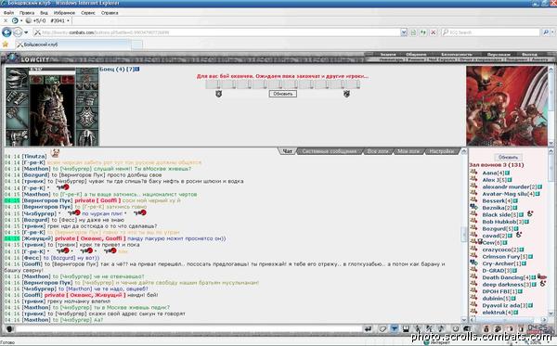Open the recent pages dropdown beside Forward
Image resolution: width=557 pixels, height=346 pixels.
click(26, 32)
